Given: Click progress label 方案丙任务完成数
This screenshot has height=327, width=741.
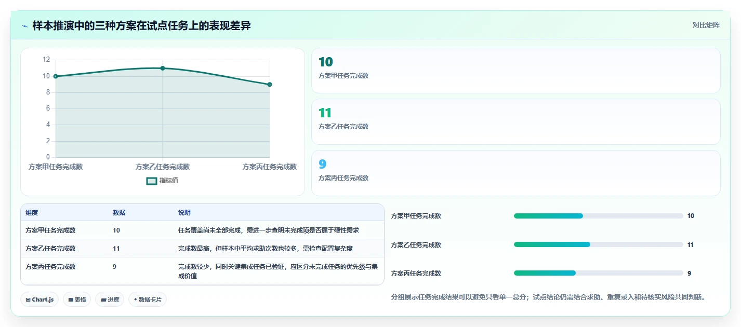Looking at the screenshot, I should click(x=416, y=274).
